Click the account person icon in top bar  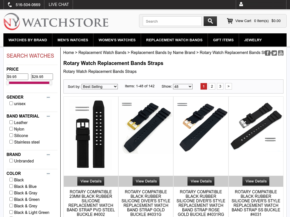pos(241,4)
